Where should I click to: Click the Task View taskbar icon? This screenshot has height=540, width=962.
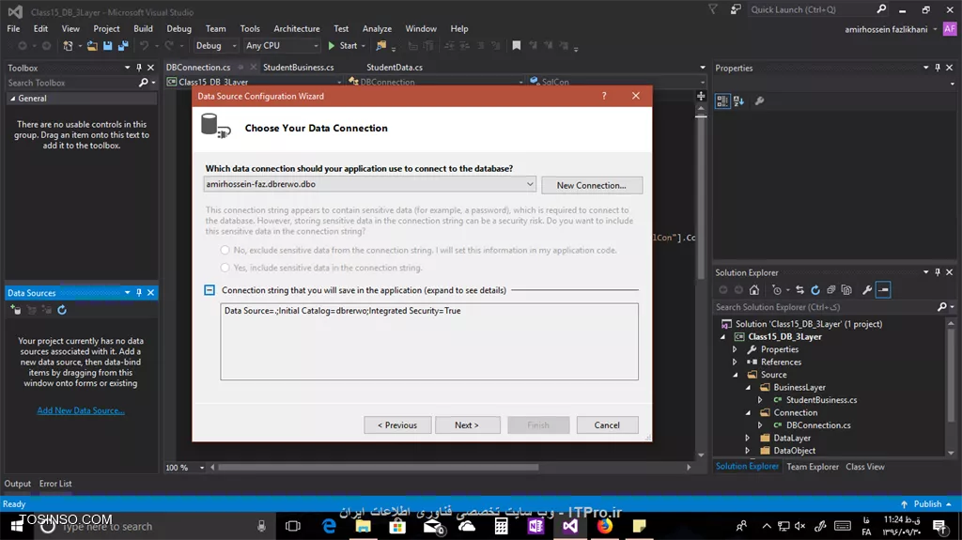293,526
